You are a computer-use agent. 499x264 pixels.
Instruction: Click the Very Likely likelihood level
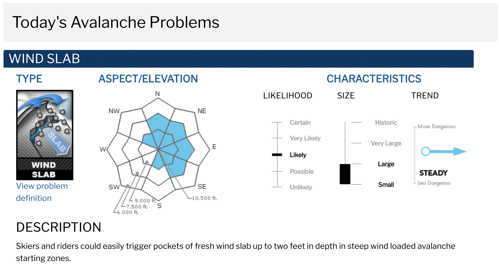point(305,138)
